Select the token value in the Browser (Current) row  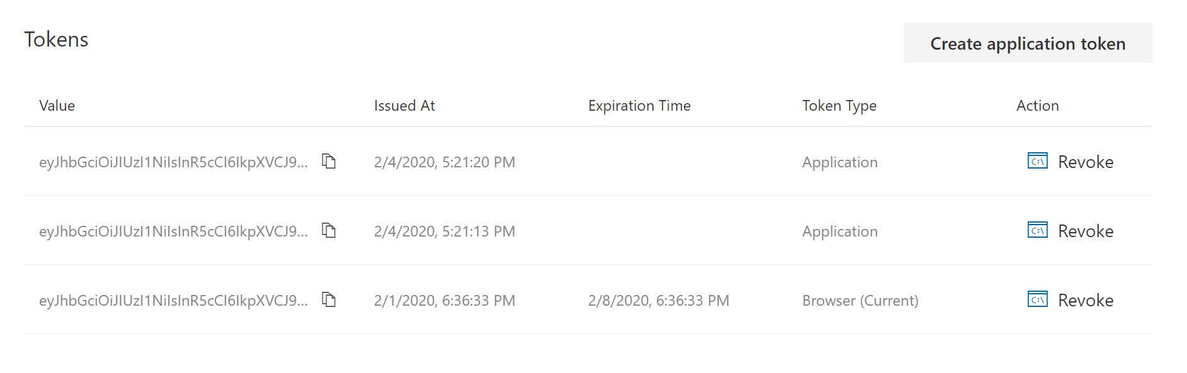click(174, 301)
